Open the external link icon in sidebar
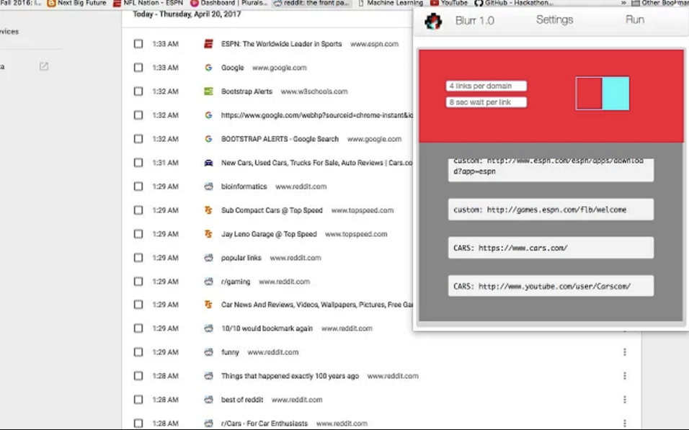Viewport: 689px width, 430px height. (x=43, y=66)
